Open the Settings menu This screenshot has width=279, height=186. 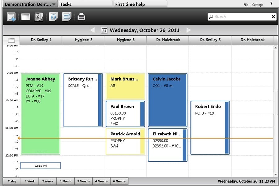click(258, 5)
